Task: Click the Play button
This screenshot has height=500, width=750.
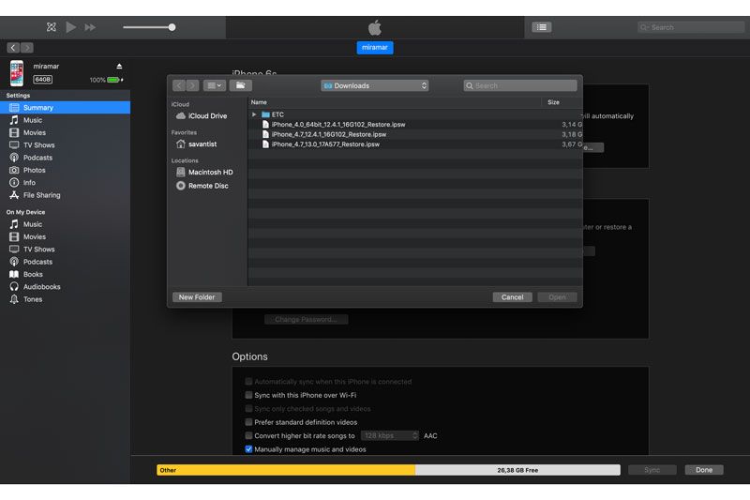Action: pyautogui.click(x=71, y=27)
